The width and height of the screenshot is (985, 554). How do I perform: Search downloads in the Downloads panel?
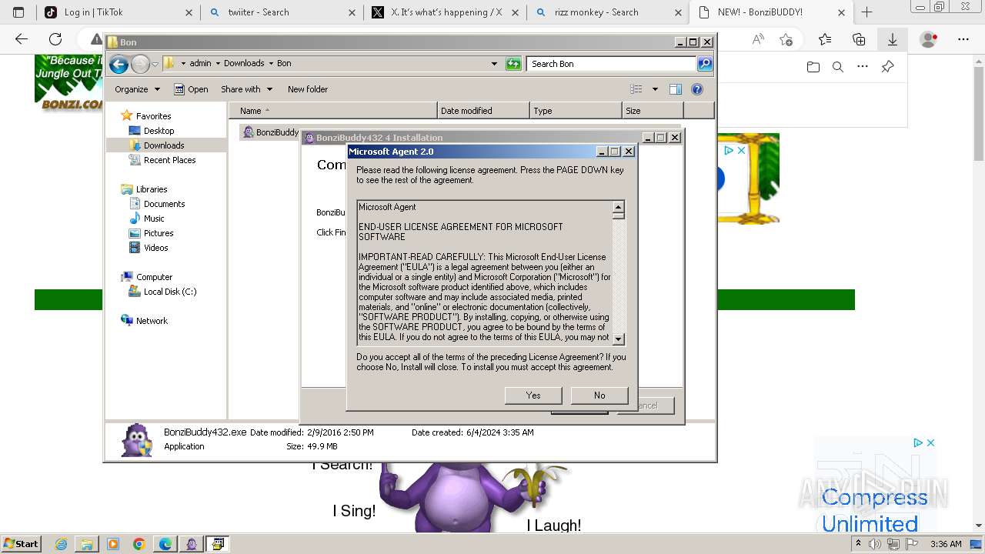coord(838,67)
